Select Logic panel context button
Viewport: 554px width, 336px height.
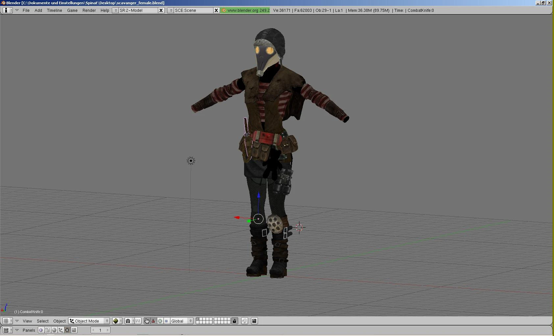point(41,330)
